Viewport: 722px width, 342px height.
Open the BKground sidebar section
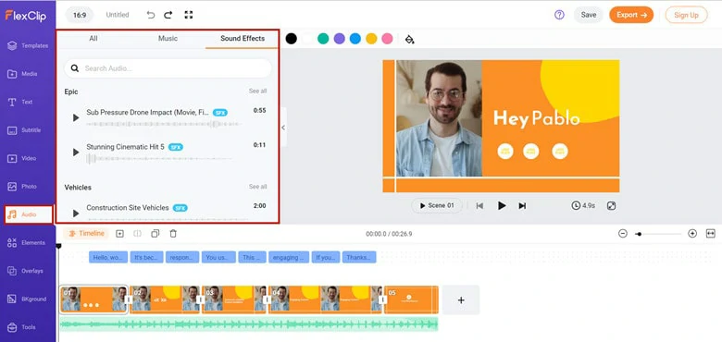tap(28, 299)
